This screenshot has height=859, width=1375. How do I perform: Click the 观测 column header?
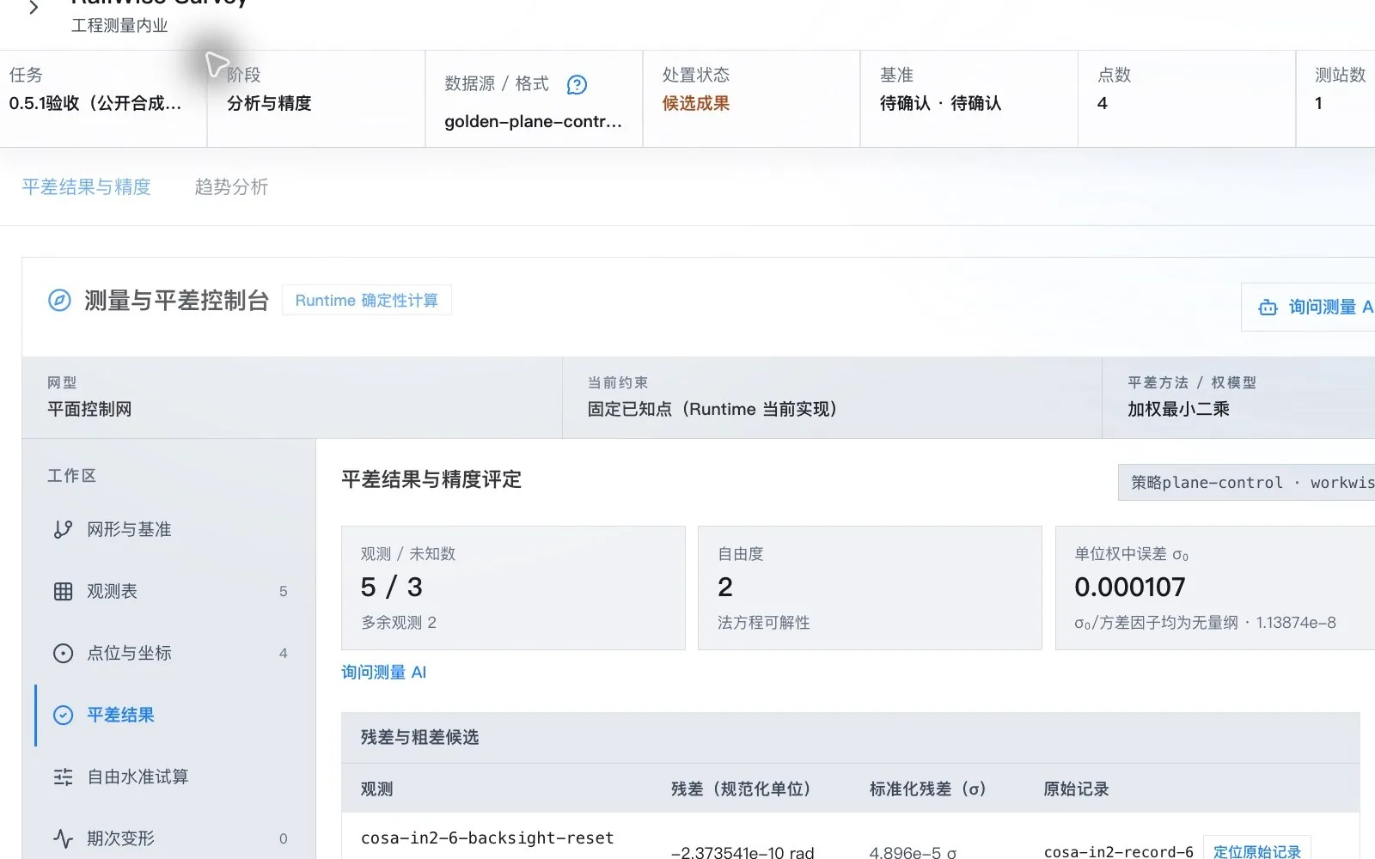coord(376,789)
